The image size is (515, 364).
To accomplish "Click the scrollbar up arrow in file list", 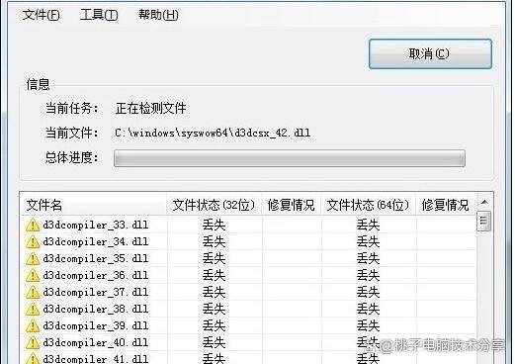I will [x=484, y=202].
